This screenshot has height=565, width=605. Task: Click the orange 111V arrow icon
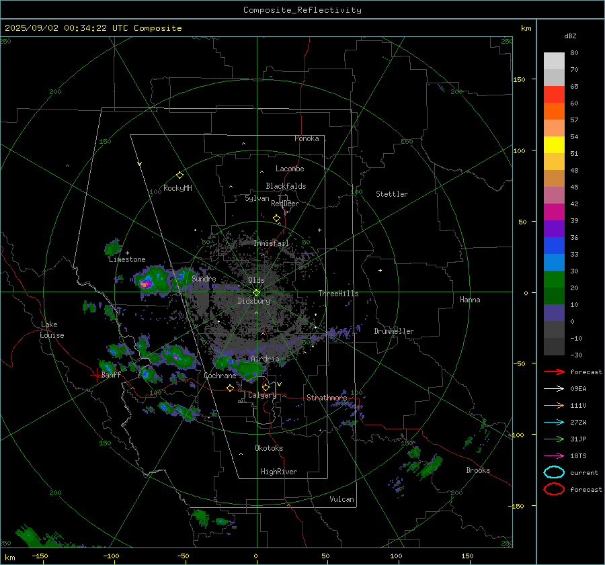554,405
